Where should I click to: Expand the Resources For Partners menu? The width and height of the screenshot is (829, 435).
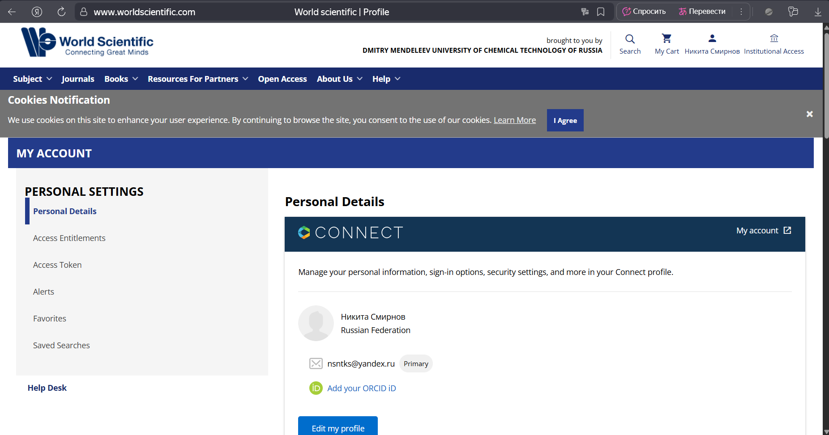point(197,79)
